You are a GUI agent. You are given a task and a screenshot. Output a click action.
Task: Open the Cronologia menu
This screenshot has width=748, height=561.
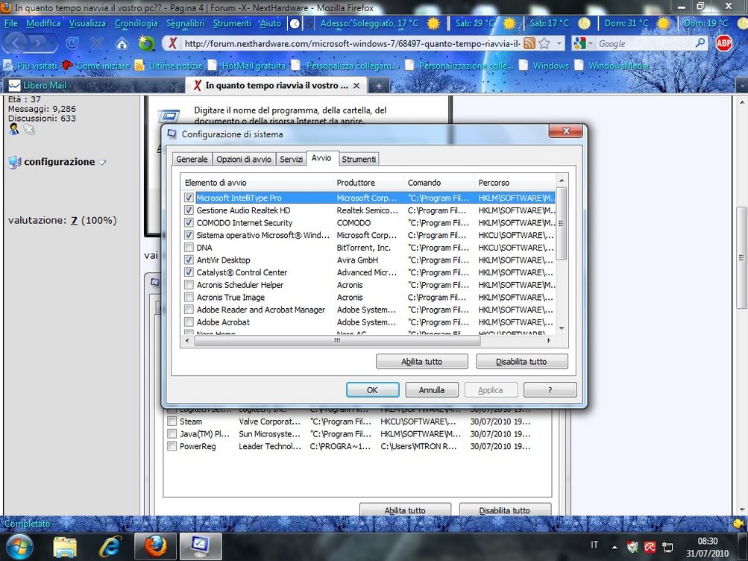coord(136,23)
